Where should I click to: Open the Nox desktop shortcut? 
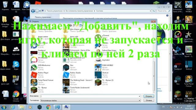pyautogui.click(x=178, y=80)
